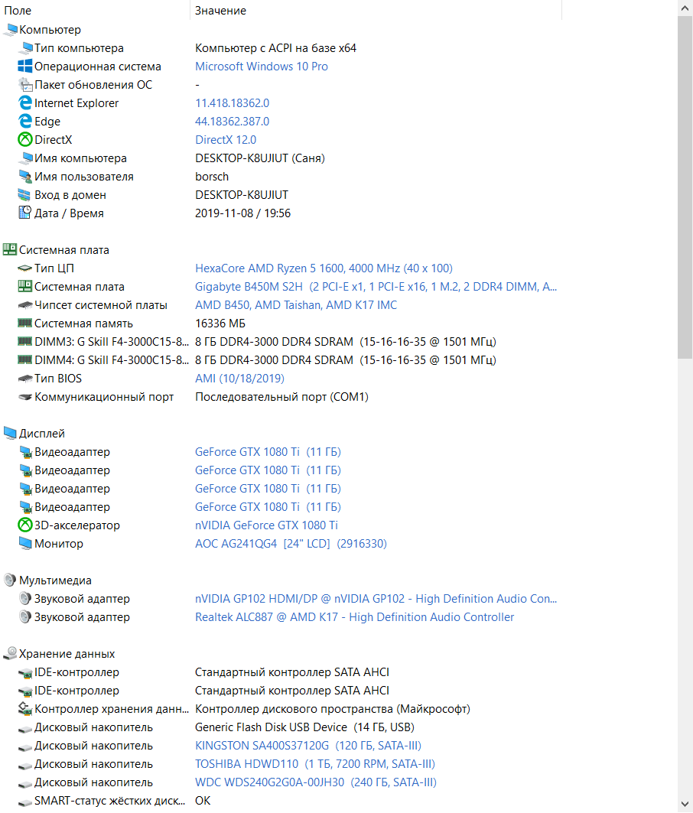Open the Gigabyte B450M S2H motherboard link
Image resolution: width=693 pixels, height=813 pixels.
376,287
